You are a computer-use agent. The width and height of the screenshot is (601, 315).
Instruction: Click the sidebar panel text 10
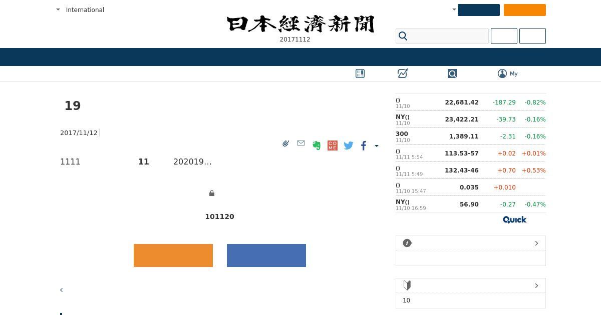pyautogui.click(x=406, y=300)
